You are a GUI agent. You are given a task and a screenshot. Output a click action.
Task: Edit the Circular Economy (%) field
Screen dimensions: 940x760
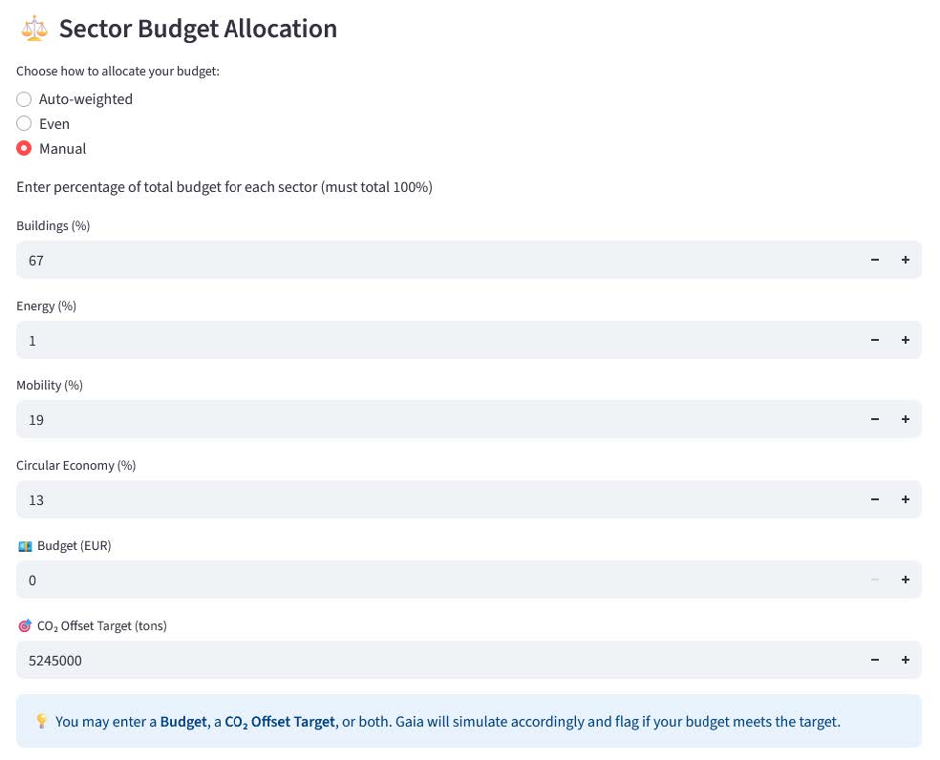430,499
